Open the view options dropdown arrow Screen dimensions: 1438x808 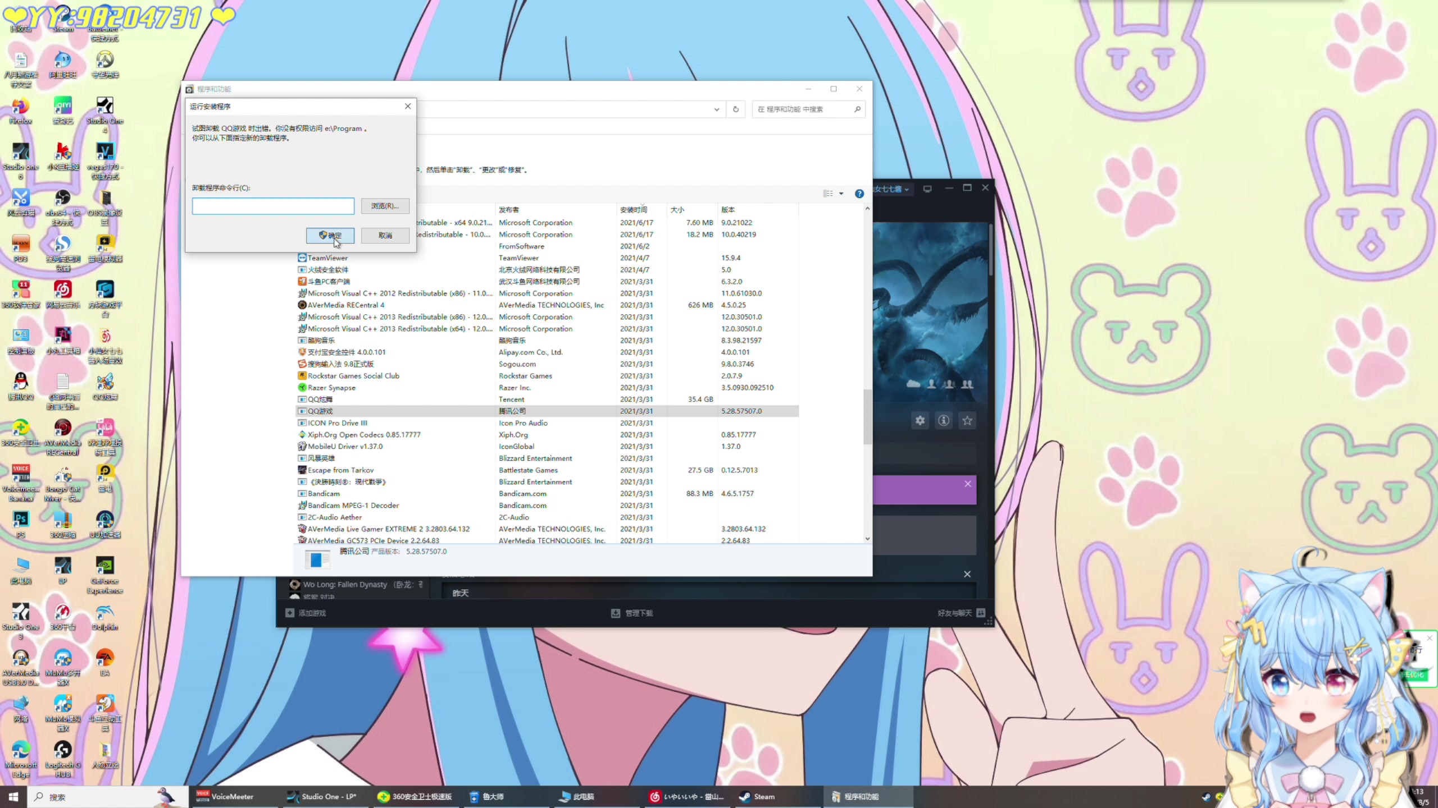(x=841, y=194)
